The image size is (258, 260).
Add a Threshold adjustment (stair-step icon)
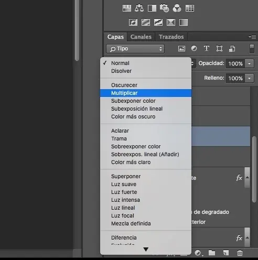[158, 23]
